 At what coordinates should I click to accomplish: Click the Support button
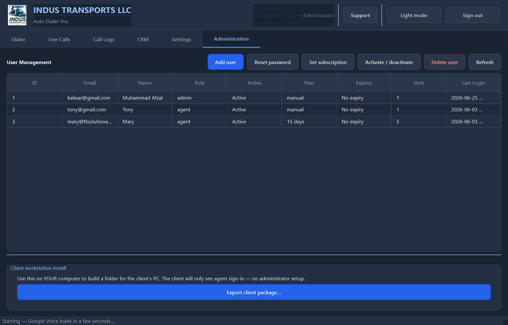click(360, 15)
